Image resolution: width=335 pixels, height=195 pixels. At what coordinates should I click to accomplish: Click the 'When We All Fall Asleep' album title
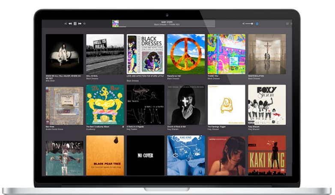coord(63,77)
